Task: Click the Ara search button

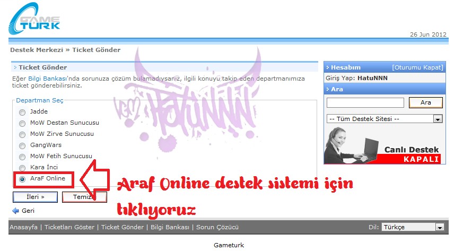Action: click(425, 102)
